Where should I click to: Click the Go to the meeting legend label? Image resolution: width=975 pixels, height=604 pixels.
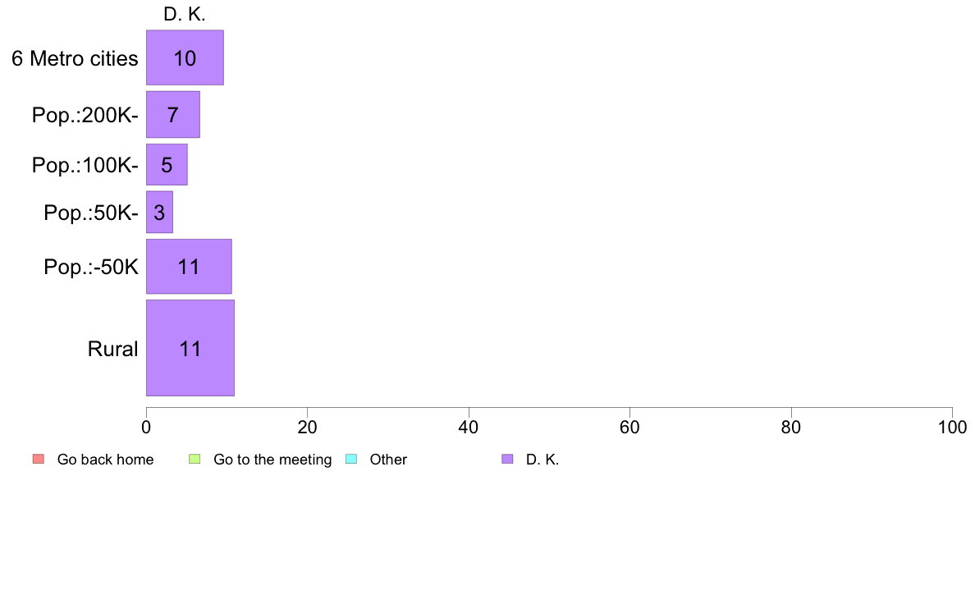pyautogui.click(x=272, y=460)
